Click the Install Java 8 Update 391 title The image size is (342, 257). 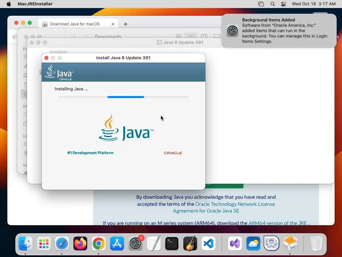pyautogui.click(x=123, y=58)
